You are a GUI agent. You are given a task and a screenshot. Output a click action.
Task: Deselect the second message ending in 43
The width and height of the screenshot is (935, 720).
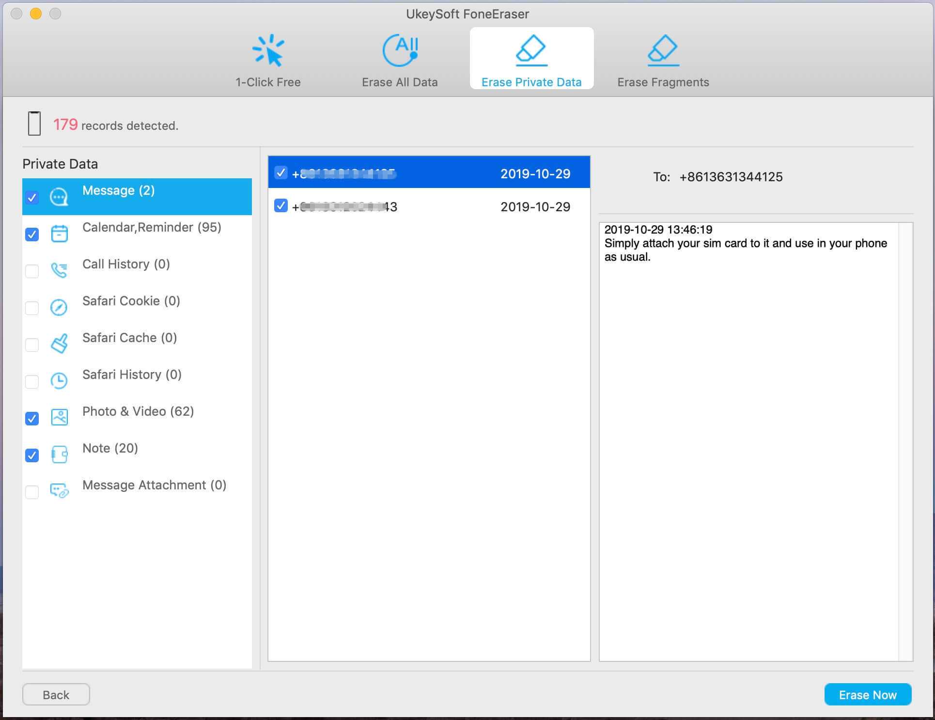click(280, 206)
